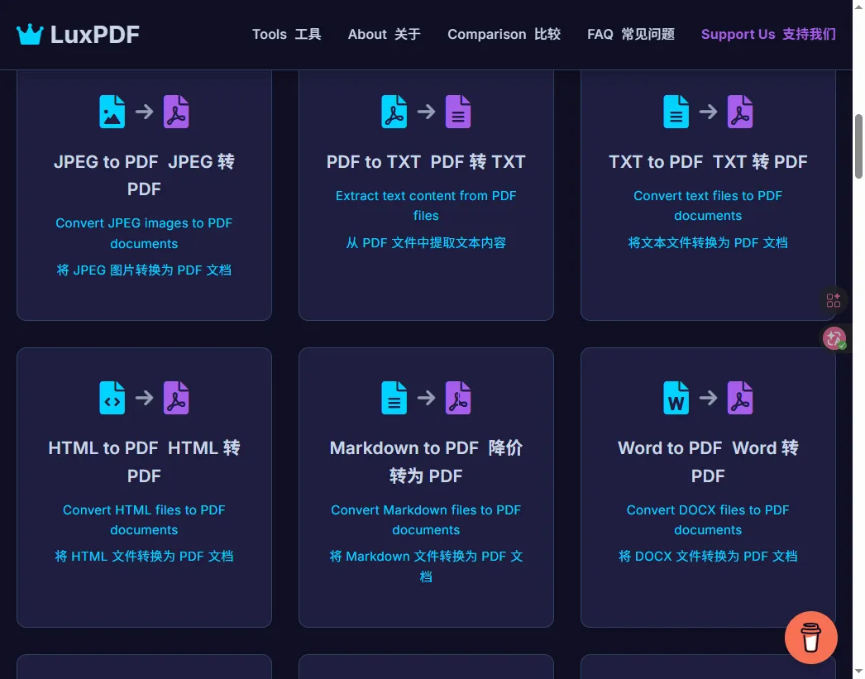Click the arrow icon on TXT to PDF card
865x679 pixels.
pos(708,112)
